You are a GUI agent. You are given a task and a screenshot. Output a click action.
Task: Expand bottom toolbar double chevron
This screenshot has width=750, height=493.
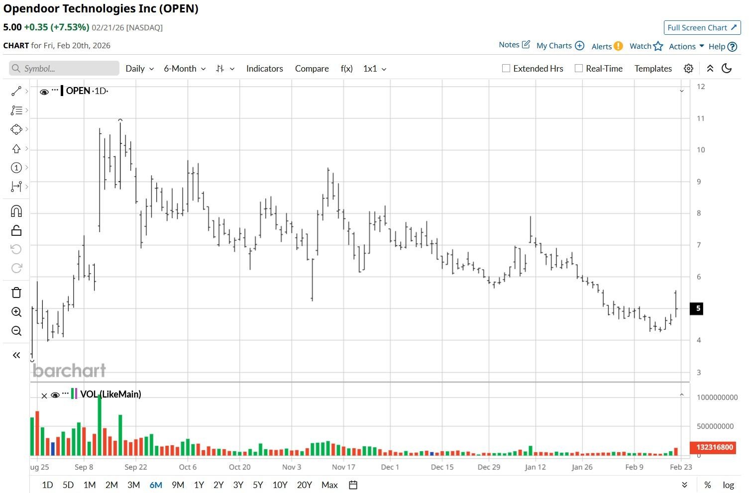point(685,485)
